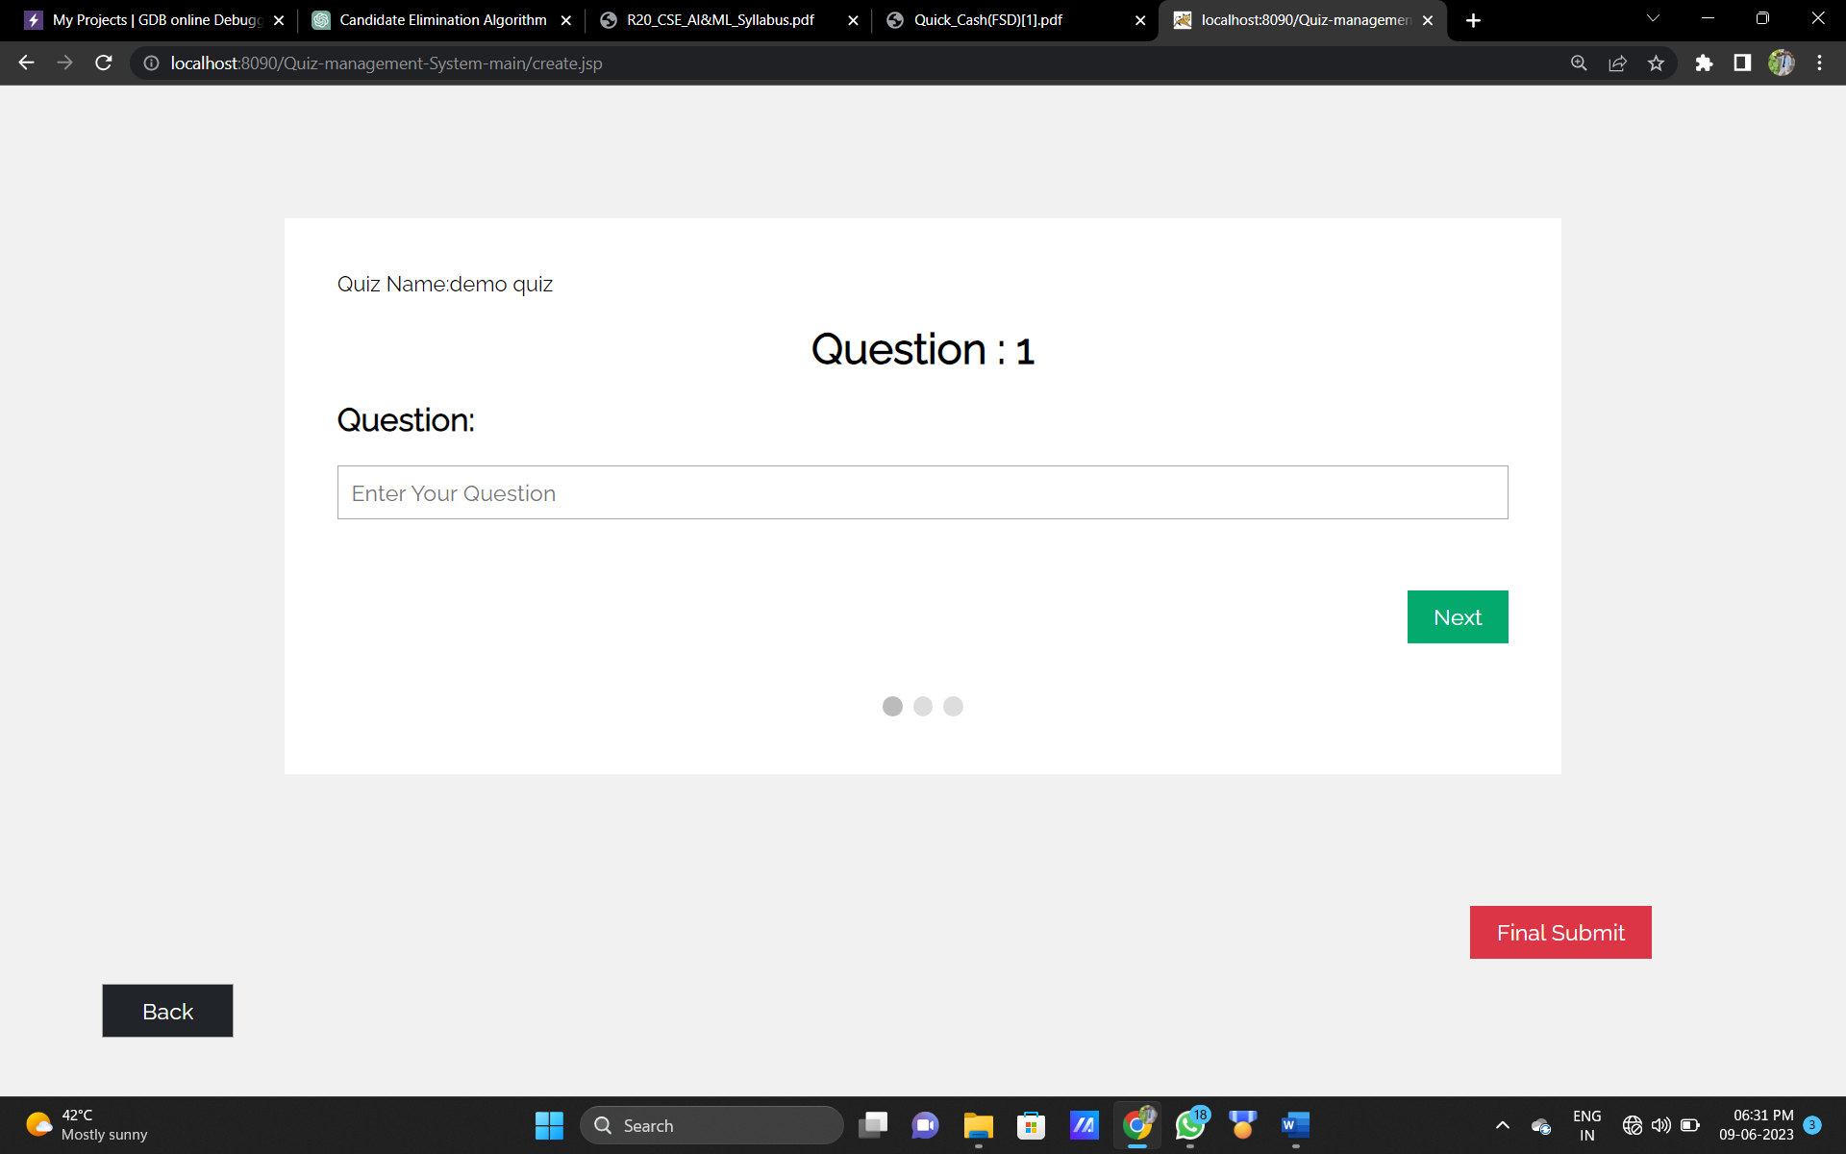Open the zoom search icon in address bar
This screenshot has height=1154, width=1846.
pos(1579,63)
